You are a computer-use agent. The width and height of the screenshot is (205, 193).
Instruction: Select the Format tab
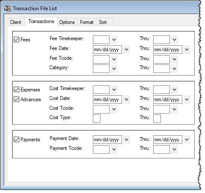(x=86, y=22)
